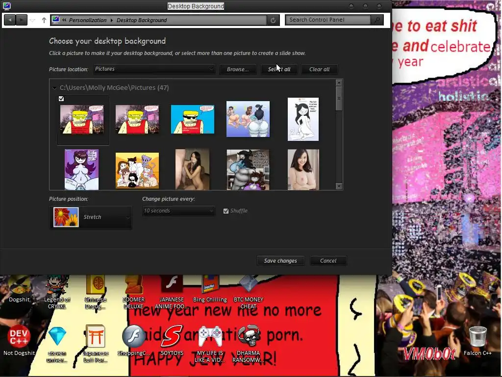Click the Save changes button
502x377 pixels.
tap(280, 261)
